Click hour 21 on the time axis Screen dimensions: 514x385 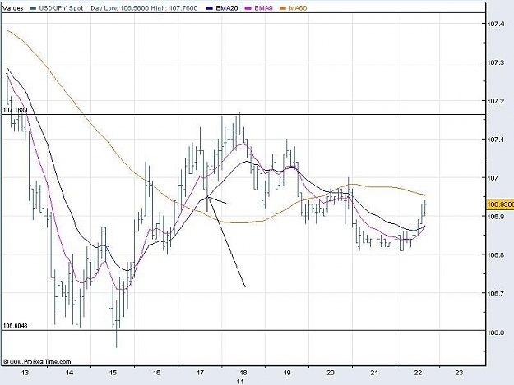[374, 373]
